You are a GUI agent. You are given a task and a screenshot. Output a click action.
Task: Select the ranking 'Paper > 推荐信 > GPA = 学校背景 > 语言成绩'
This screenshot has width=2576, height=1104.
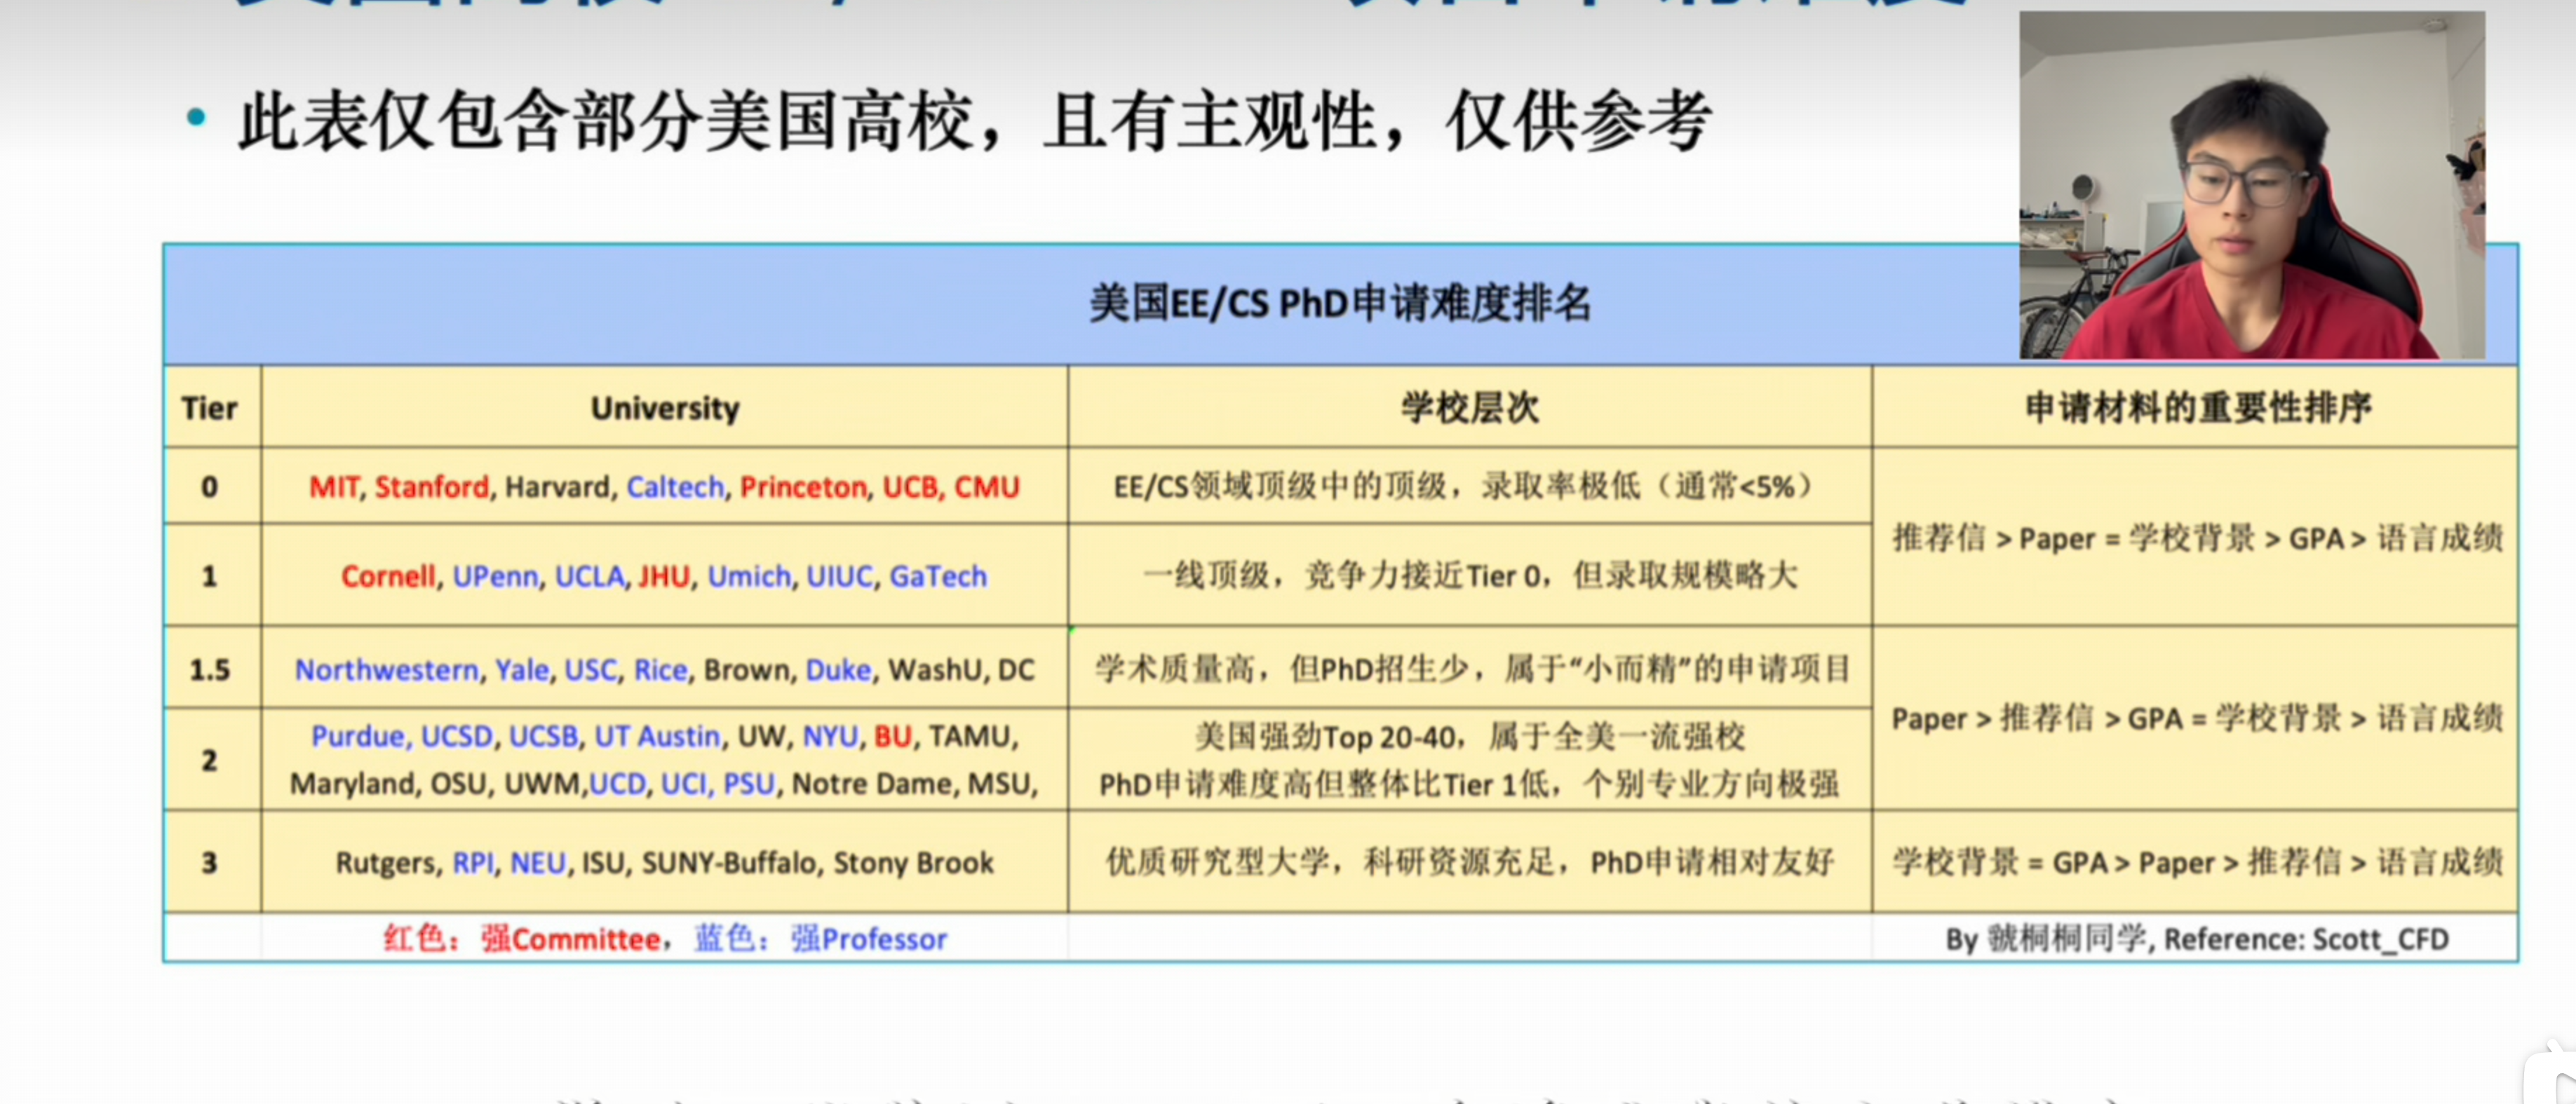click(2197, 718)
